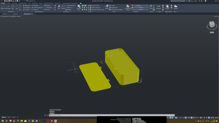219x123 pixels.
Task: Click the Paste (Вставить) clipboard icon
Action: 167,7
